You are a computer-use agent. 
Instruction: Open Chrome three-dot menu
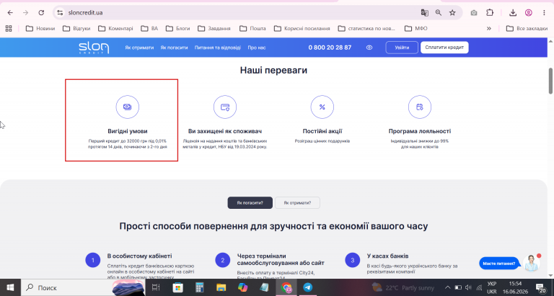[544, 13]
